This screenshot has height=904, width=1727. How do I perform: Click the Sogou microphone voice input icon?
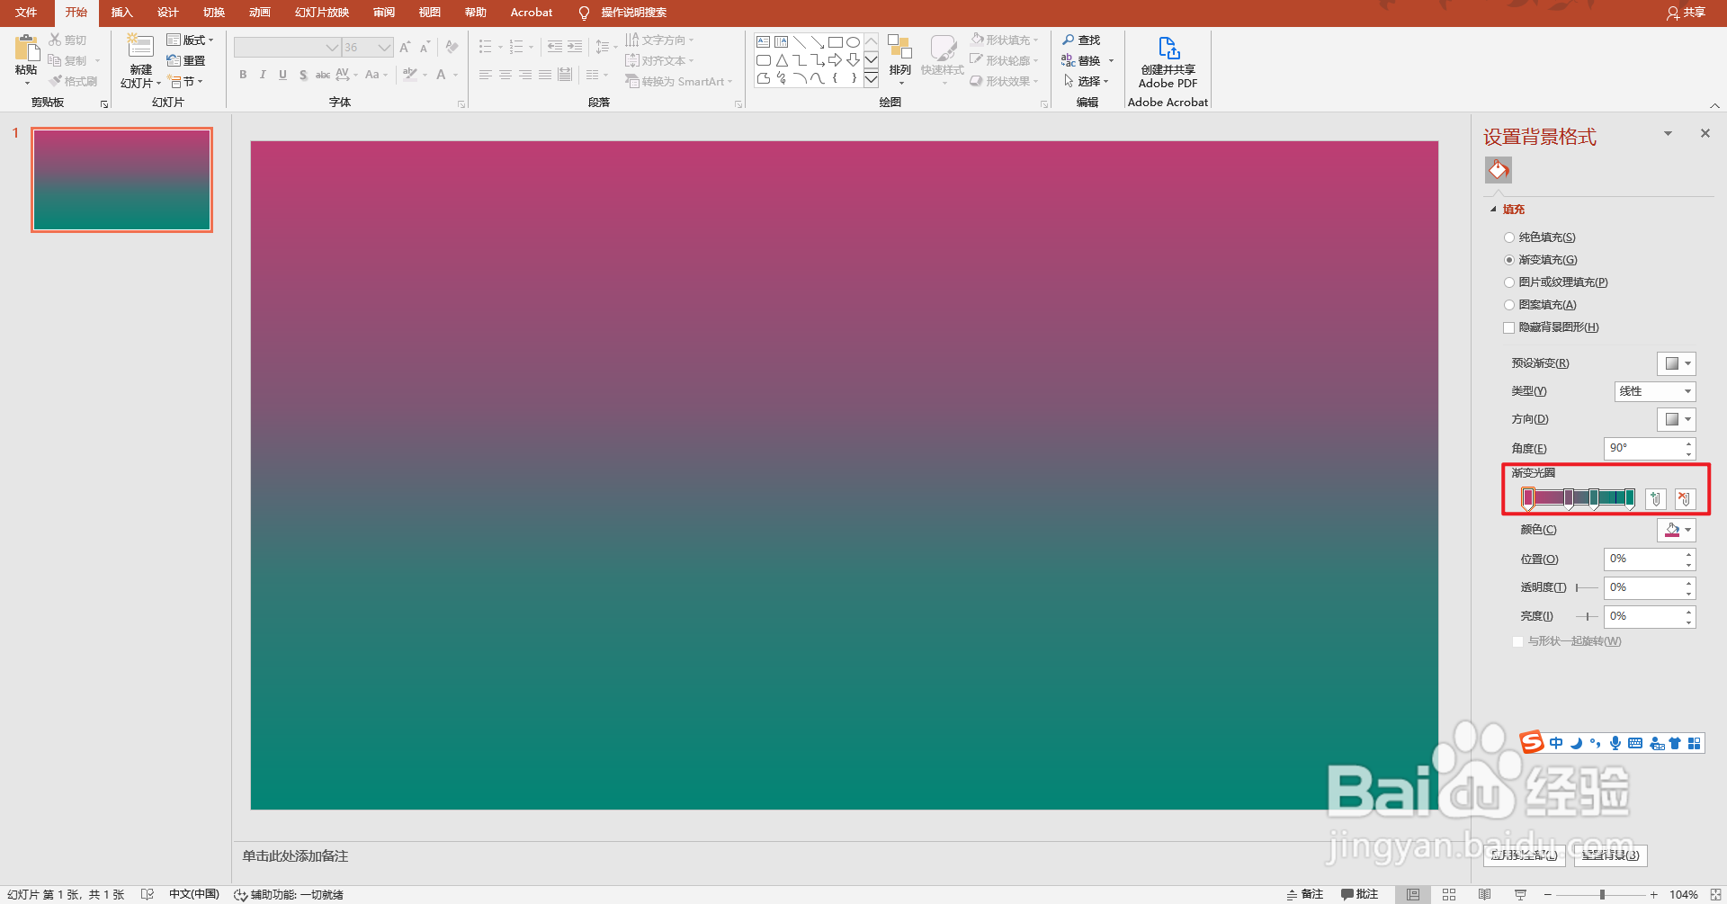[x=1615, y=743]
